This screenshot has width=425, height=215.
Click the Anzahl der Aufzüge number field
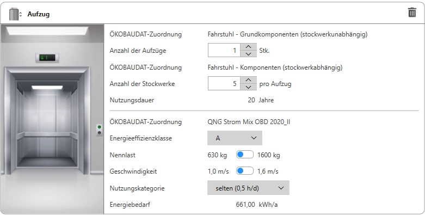pyautogui.click(x=224, y=50)
